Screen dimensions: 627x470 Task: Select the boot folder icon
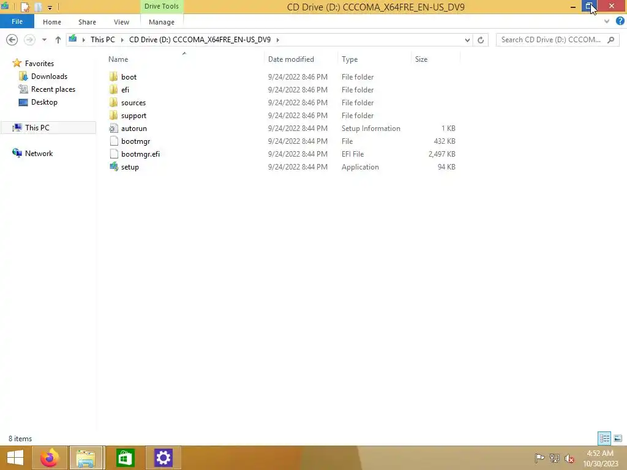[113, 76]
